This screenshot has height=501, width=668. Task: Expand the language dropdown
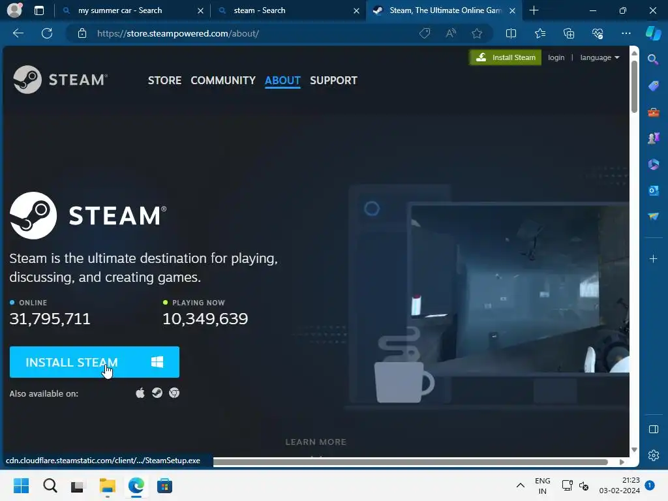tap(600, 57)
